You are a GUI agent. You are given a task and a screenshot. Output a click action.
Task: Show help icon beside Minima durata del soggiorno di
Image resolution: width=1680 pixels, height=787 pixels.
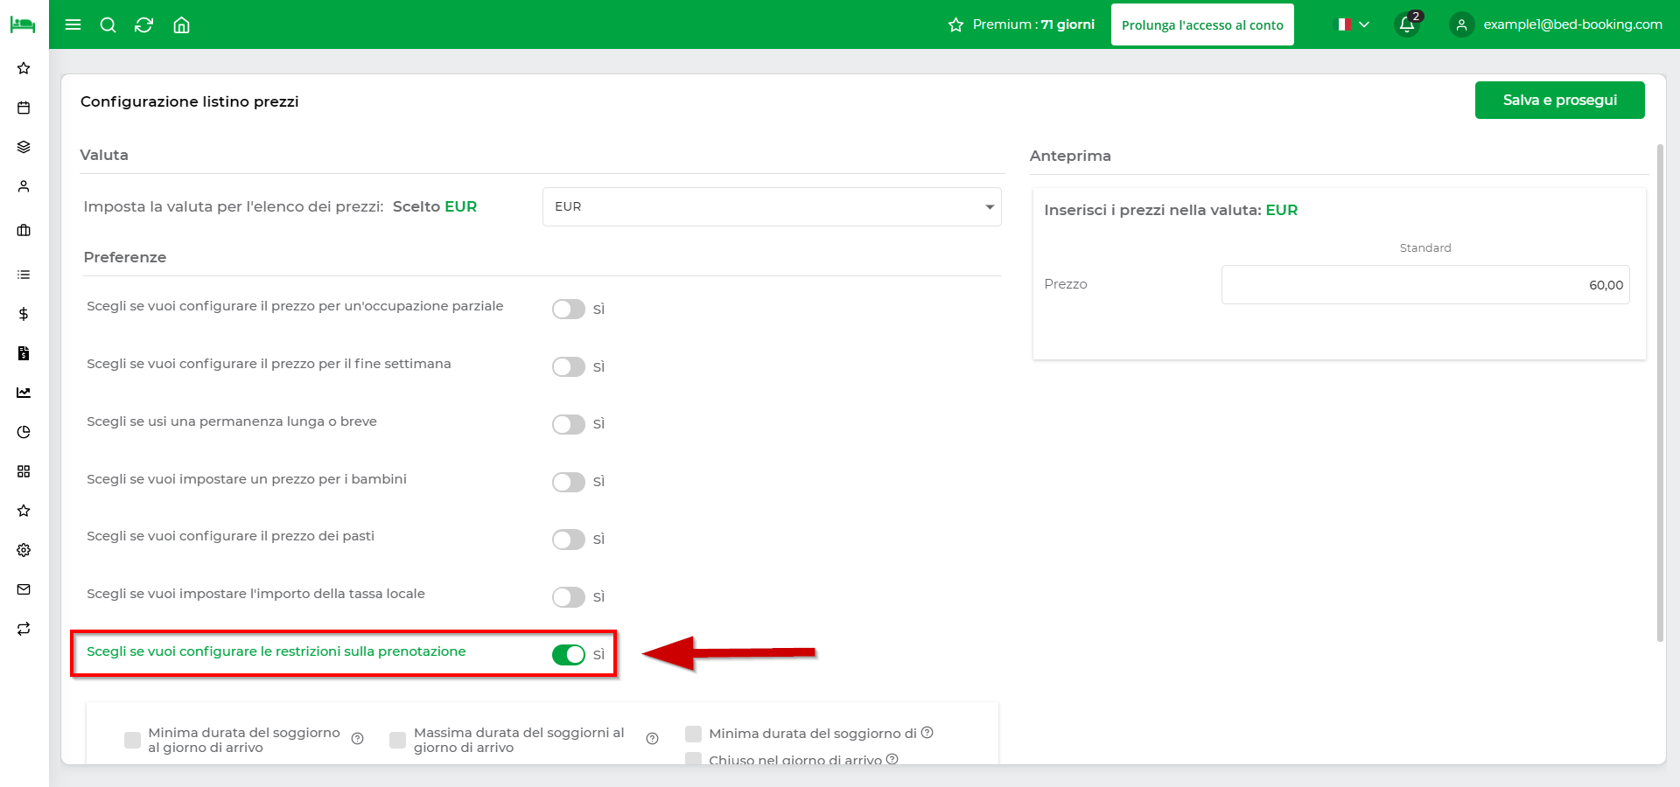927,733
